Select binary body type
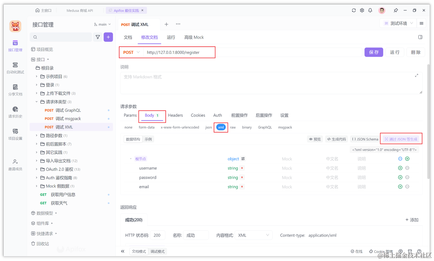Screen dimensions: 434x261 pyautogui.click(x=247, y=127)
